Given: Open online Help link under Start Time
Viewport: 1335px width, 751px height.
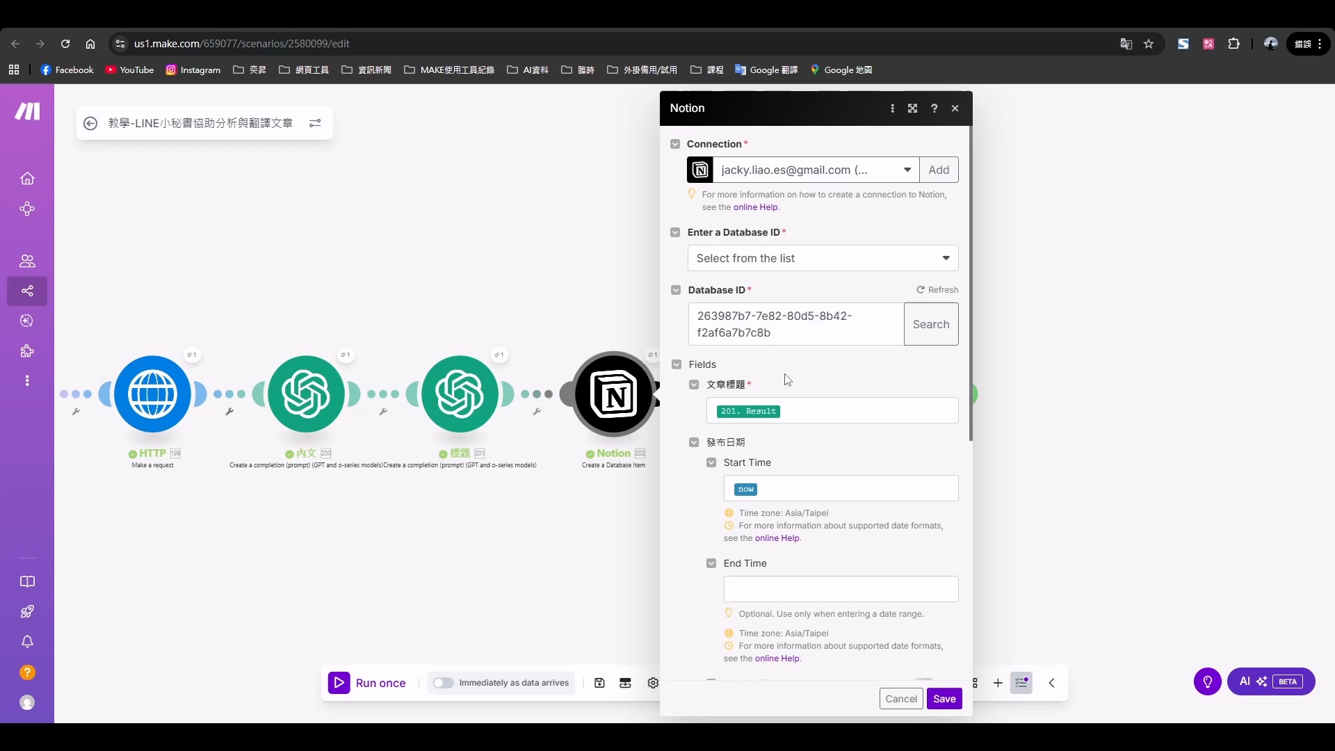Looking at the screenshot, I should click(777, 538).
